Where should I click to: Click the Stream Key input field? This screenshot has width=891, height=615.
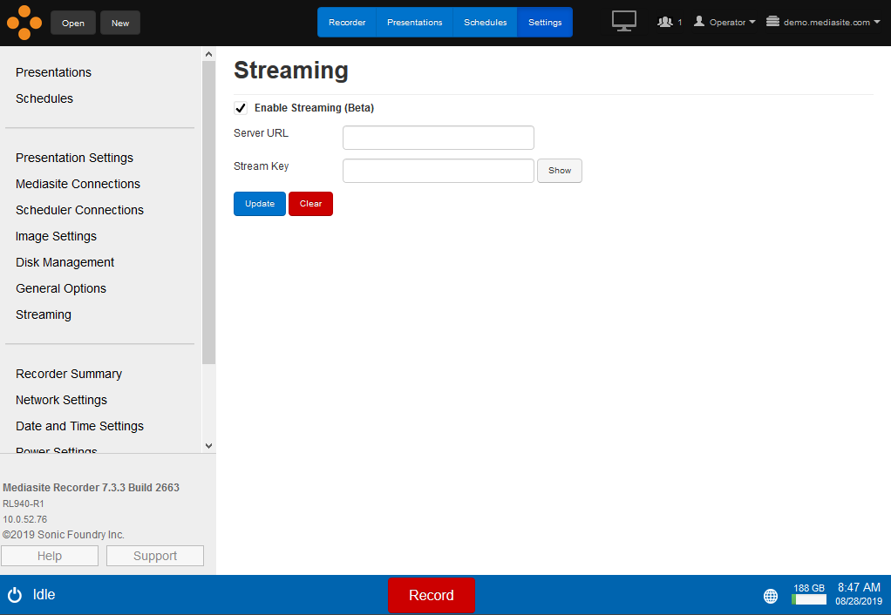[439, 171]
